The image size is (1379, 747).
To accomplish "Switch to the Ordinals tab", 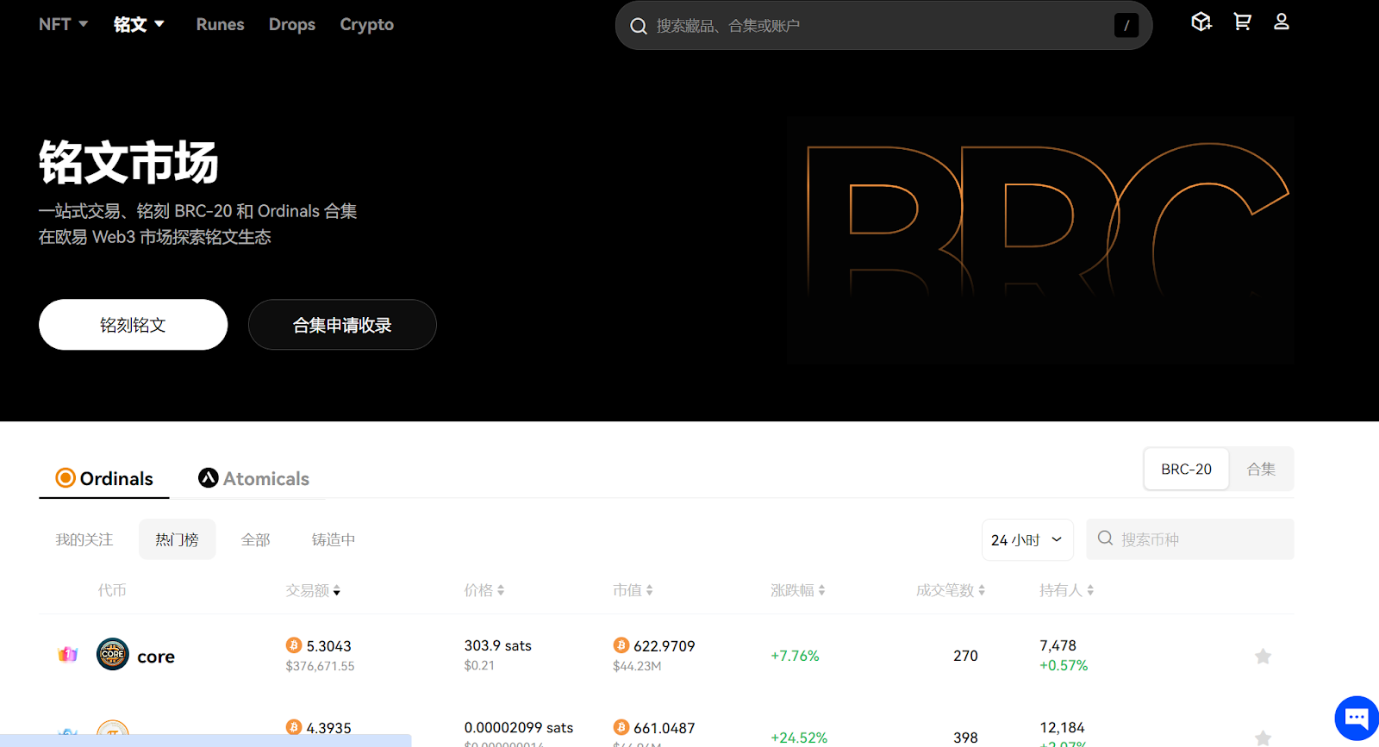I will pyautogui.click(x=104, y=478).
